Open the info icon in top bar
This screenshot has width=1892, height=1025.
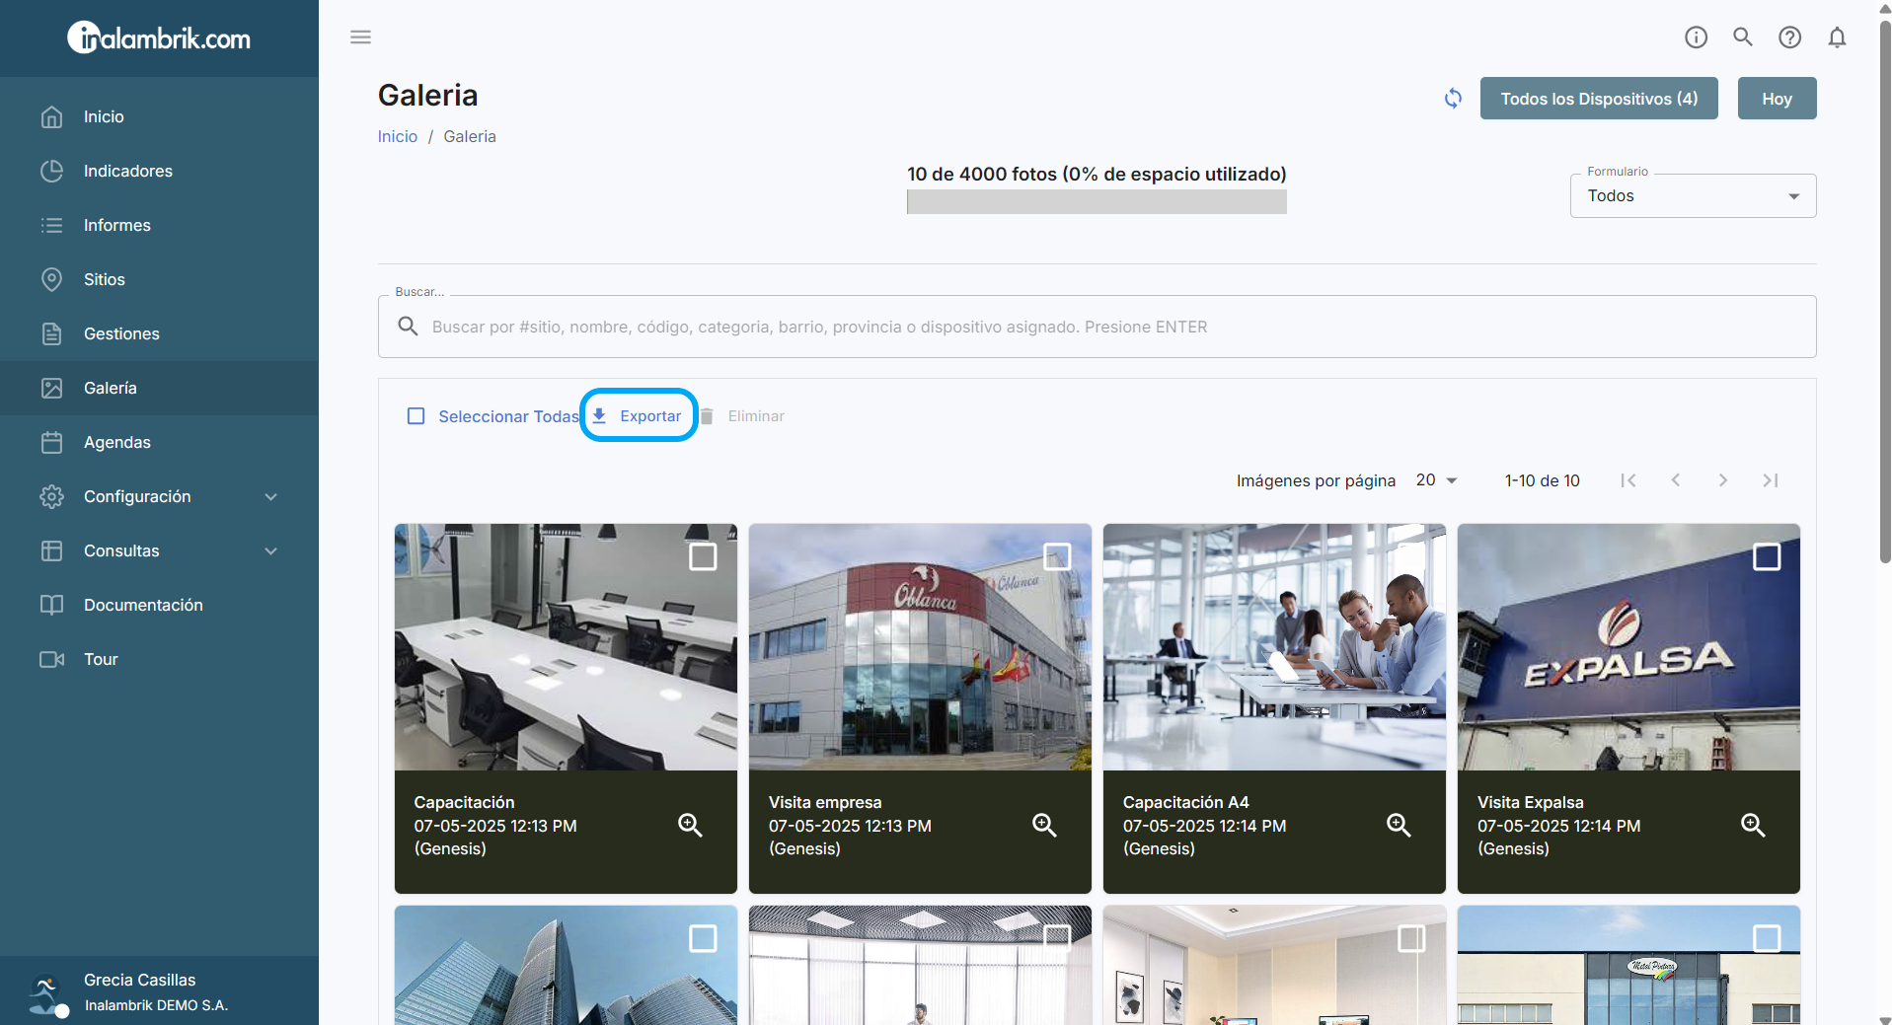click(1696, 37)
